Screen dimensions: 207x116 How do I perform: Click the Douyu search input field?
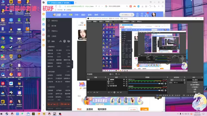click(x=125, y=15)
